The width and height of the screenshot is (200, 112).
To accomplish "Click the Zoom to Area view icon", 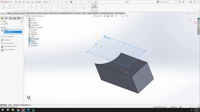I will 97,16.
